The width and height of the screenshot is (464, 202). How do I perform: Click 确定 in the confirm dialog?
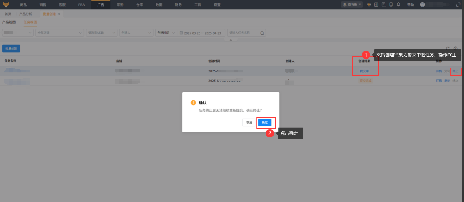265,123
